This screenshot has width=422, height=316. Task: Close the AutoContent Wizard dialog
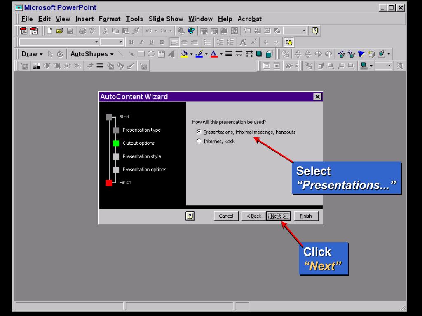[x=317, y=97]
